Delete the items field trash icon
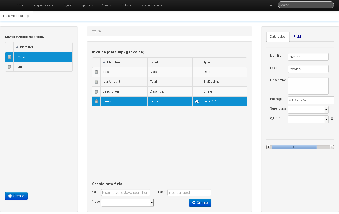 pos(96,101)
